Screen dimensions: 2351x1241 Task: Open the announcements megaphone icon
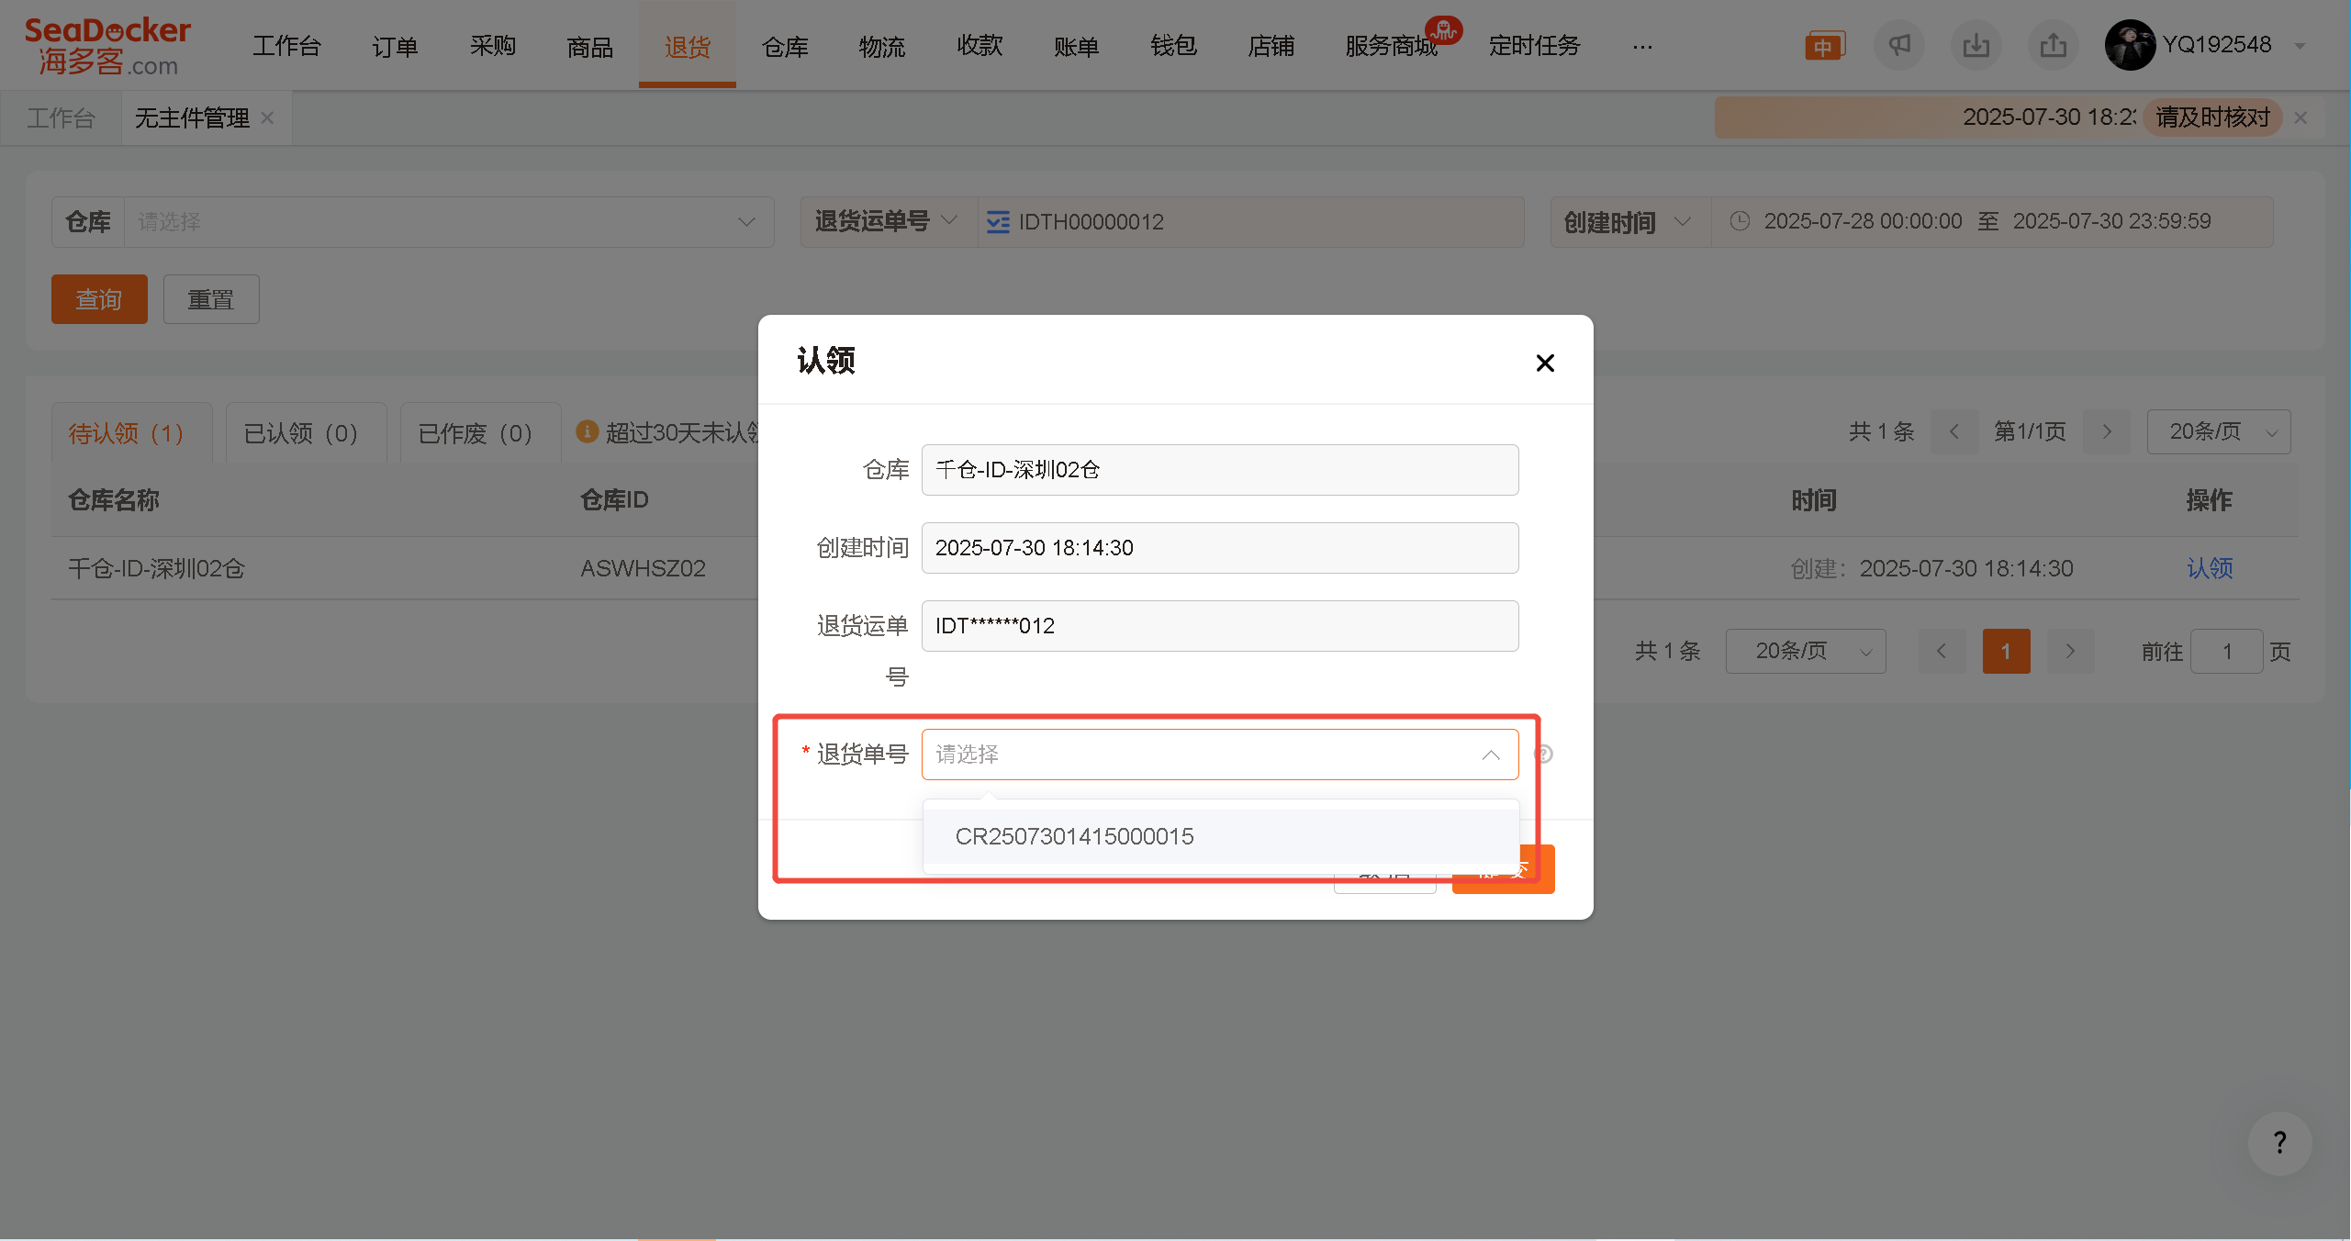[1899, 45]
